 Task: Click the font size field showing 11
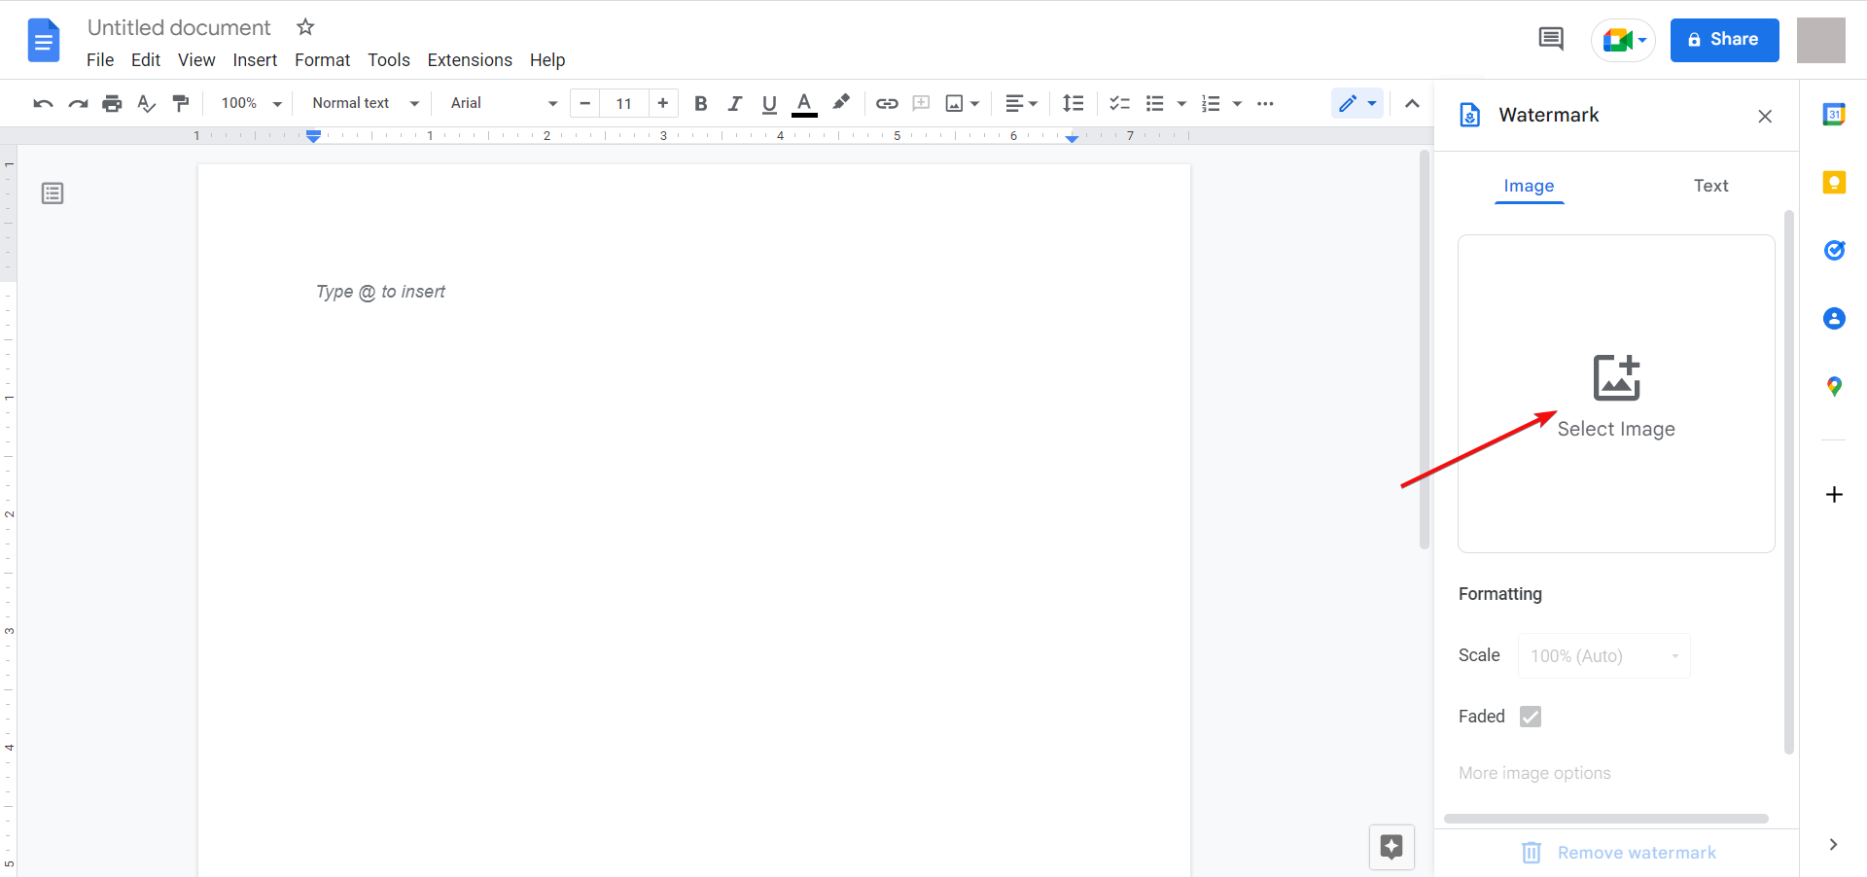click(624, 103)
